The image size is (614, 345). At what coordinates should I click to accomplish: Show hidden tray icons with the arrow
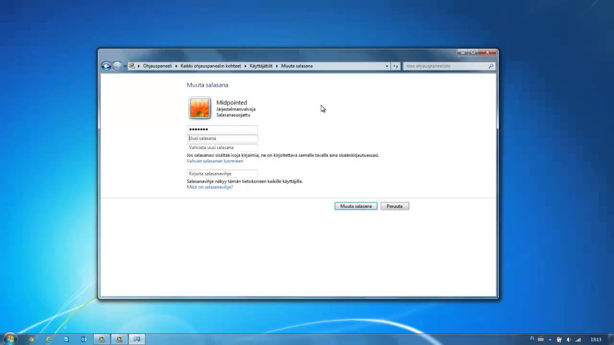[x=551, y=339]
